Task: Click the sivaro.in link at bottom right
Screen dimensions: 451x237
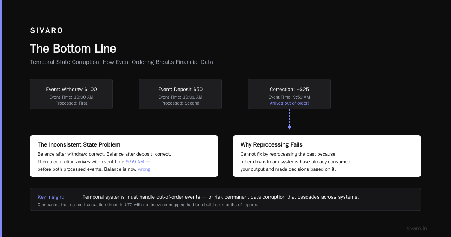Action: [x=416, y=228]
